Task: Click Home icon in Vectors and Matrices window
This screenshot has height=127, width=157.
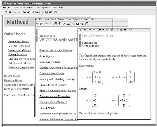Action: point(37,24)
